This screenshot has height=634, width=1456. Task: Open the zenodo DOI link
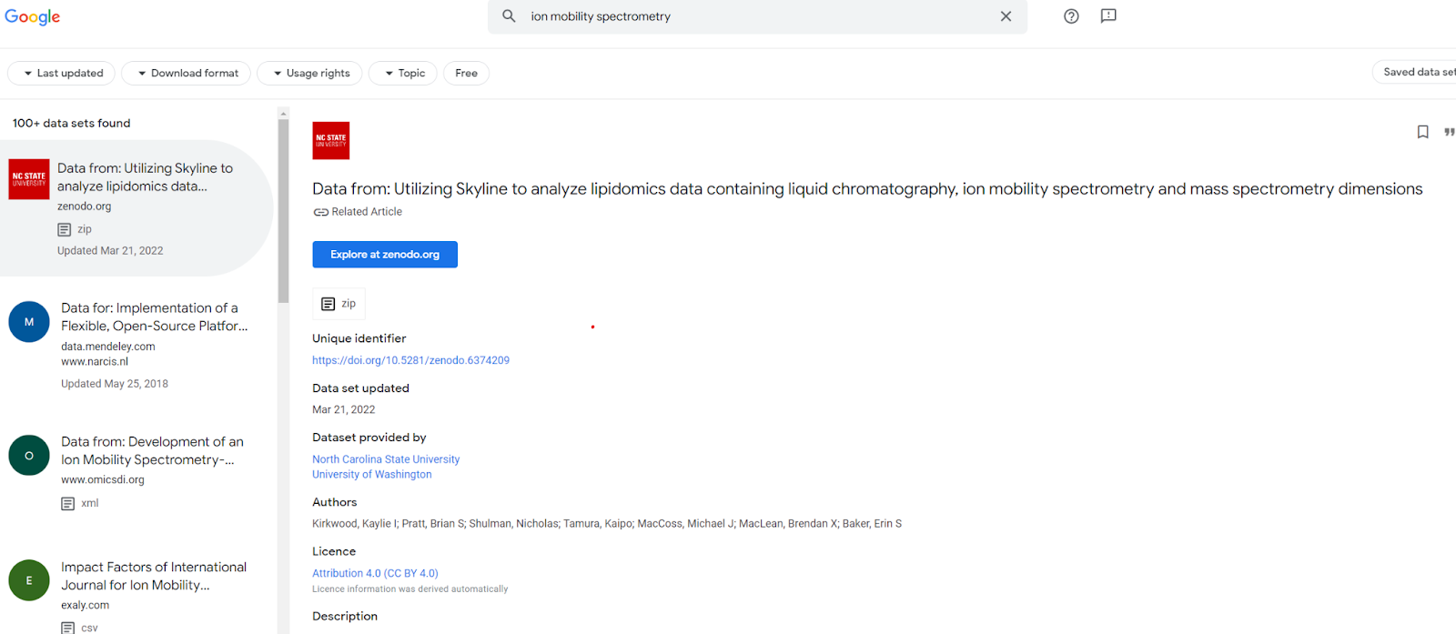pos(410,360)
